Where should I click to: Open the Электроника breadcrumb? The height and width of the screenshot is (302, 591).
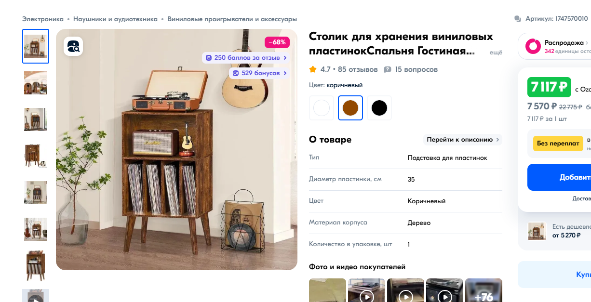pyautogui.click(x=43, y=19)
